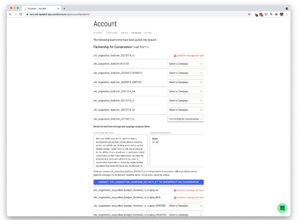Click the browser back arrow
299x220 pixels.
coord(10,14)
